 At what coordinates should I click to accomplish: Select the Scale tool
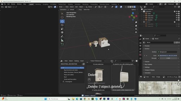coord(62,29)
